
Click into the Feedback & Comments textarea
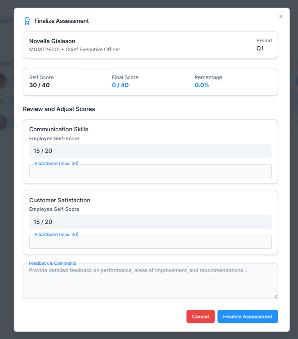(150, 281)
